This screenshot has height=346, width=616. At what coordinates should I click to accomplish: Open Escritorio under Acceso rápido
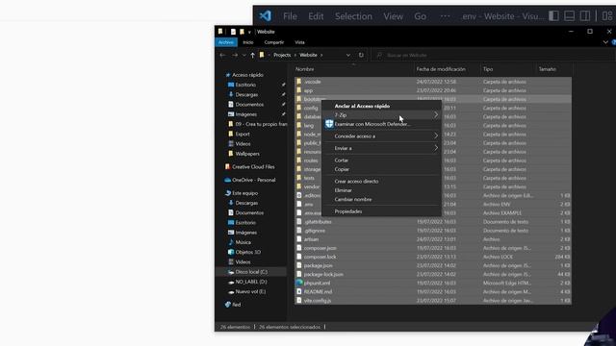click(x=245, y=85)
